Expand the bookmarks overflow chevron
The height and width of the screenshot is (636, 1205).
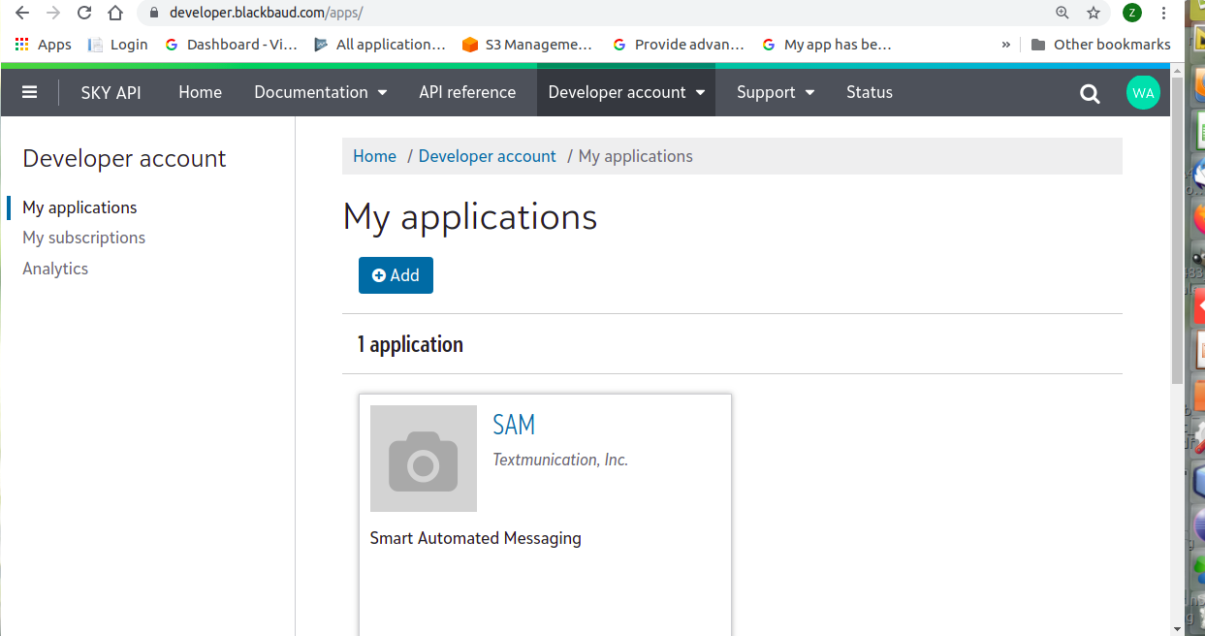pos(1005,44)
